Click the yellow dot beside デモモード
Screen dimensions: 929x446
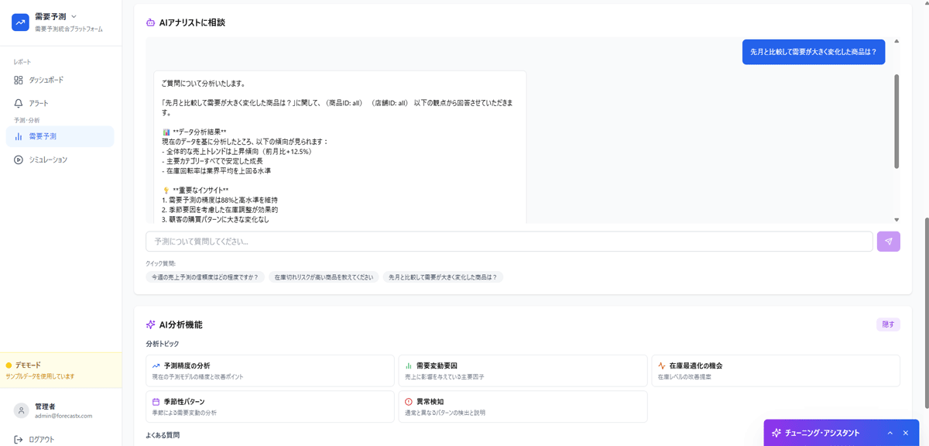[9, 365]
